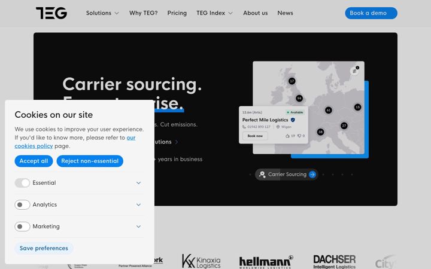Click the hellmann logo
This screenshot has width=431, height=269.
266,262
